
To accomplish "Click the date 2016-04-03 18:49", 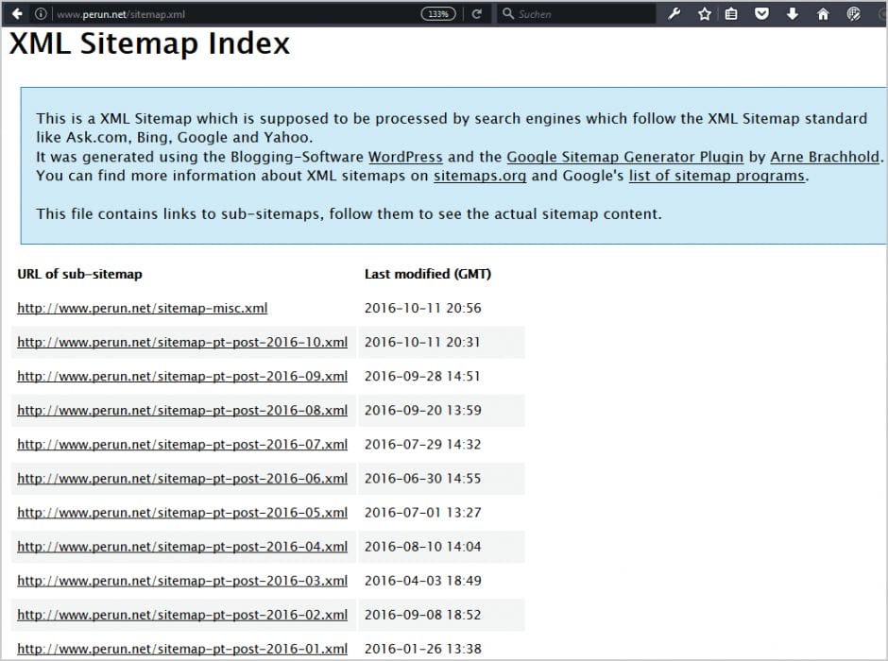I will click(x=422, y=581).
